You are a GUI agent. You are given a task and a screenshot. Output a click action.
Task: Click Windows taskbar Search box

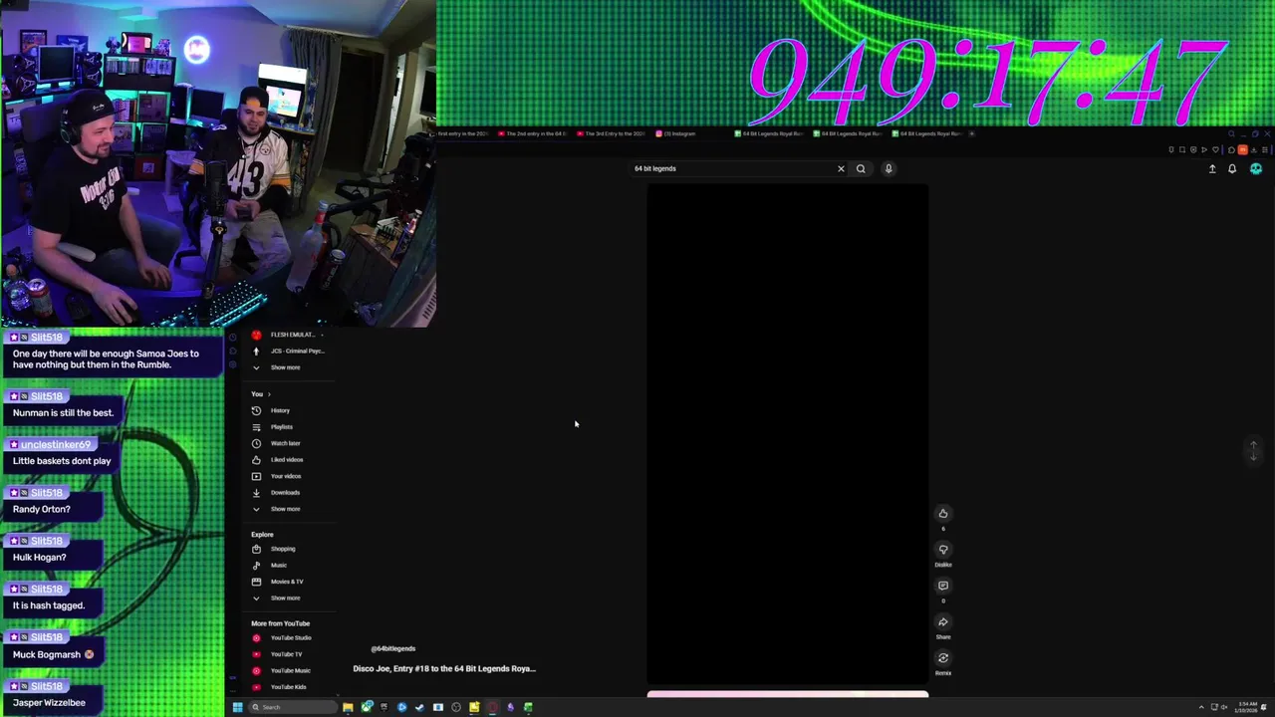point(292,707)
